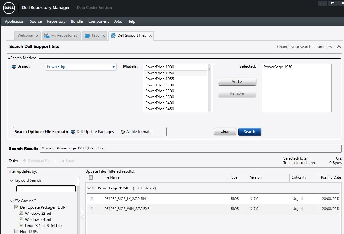Select PowerEdge 1950 in Models list
The height and width of the screenshot is (234, 344).
175,73
